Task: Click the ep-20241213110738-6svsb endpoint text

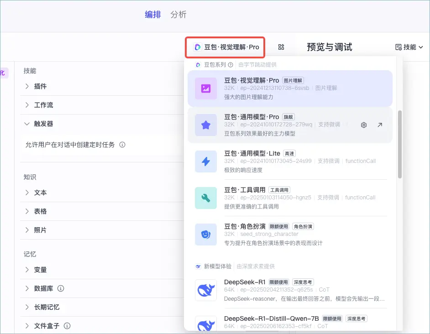Action: [275, 88]
